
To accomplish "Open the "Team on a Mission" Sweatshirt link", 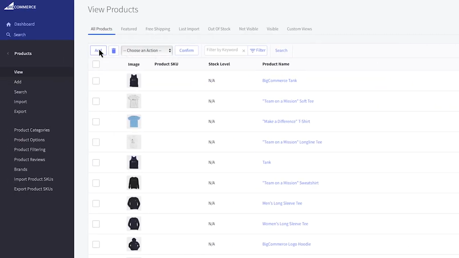I will pyautogui.click(x=290, y=183).
